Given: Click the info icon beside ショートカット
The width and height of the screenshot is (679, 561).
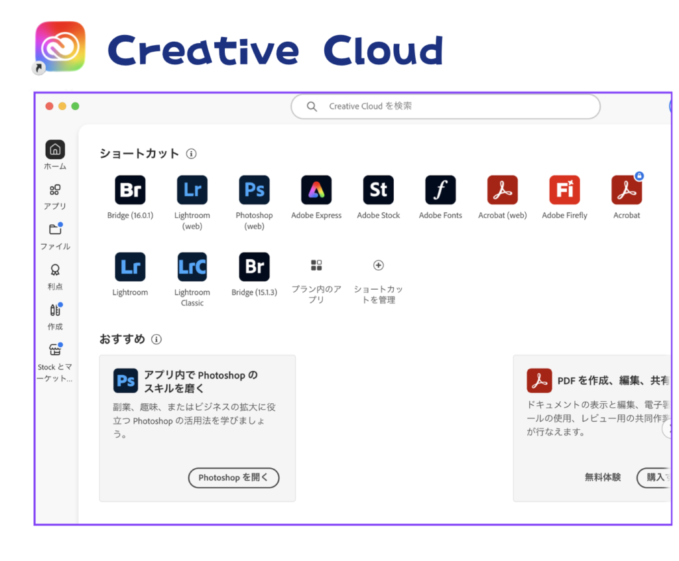Looking at the screenshot, I should (x=192, y=154).
